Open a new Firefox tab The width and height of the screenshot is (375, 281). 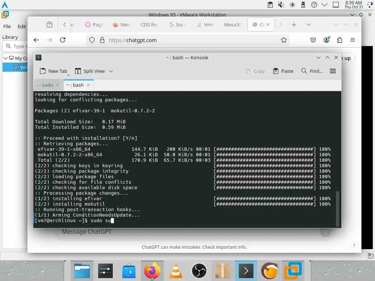[294, 25]
